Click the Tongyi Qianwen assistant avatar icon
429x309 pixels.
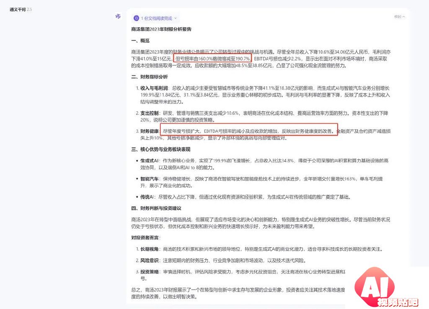(x=118, y=16)
